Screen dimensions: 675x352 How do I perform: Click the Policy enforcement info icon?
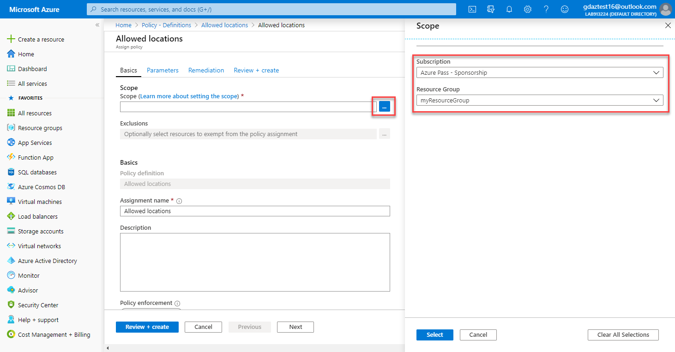pyautogui.click(x=177, y=304)
